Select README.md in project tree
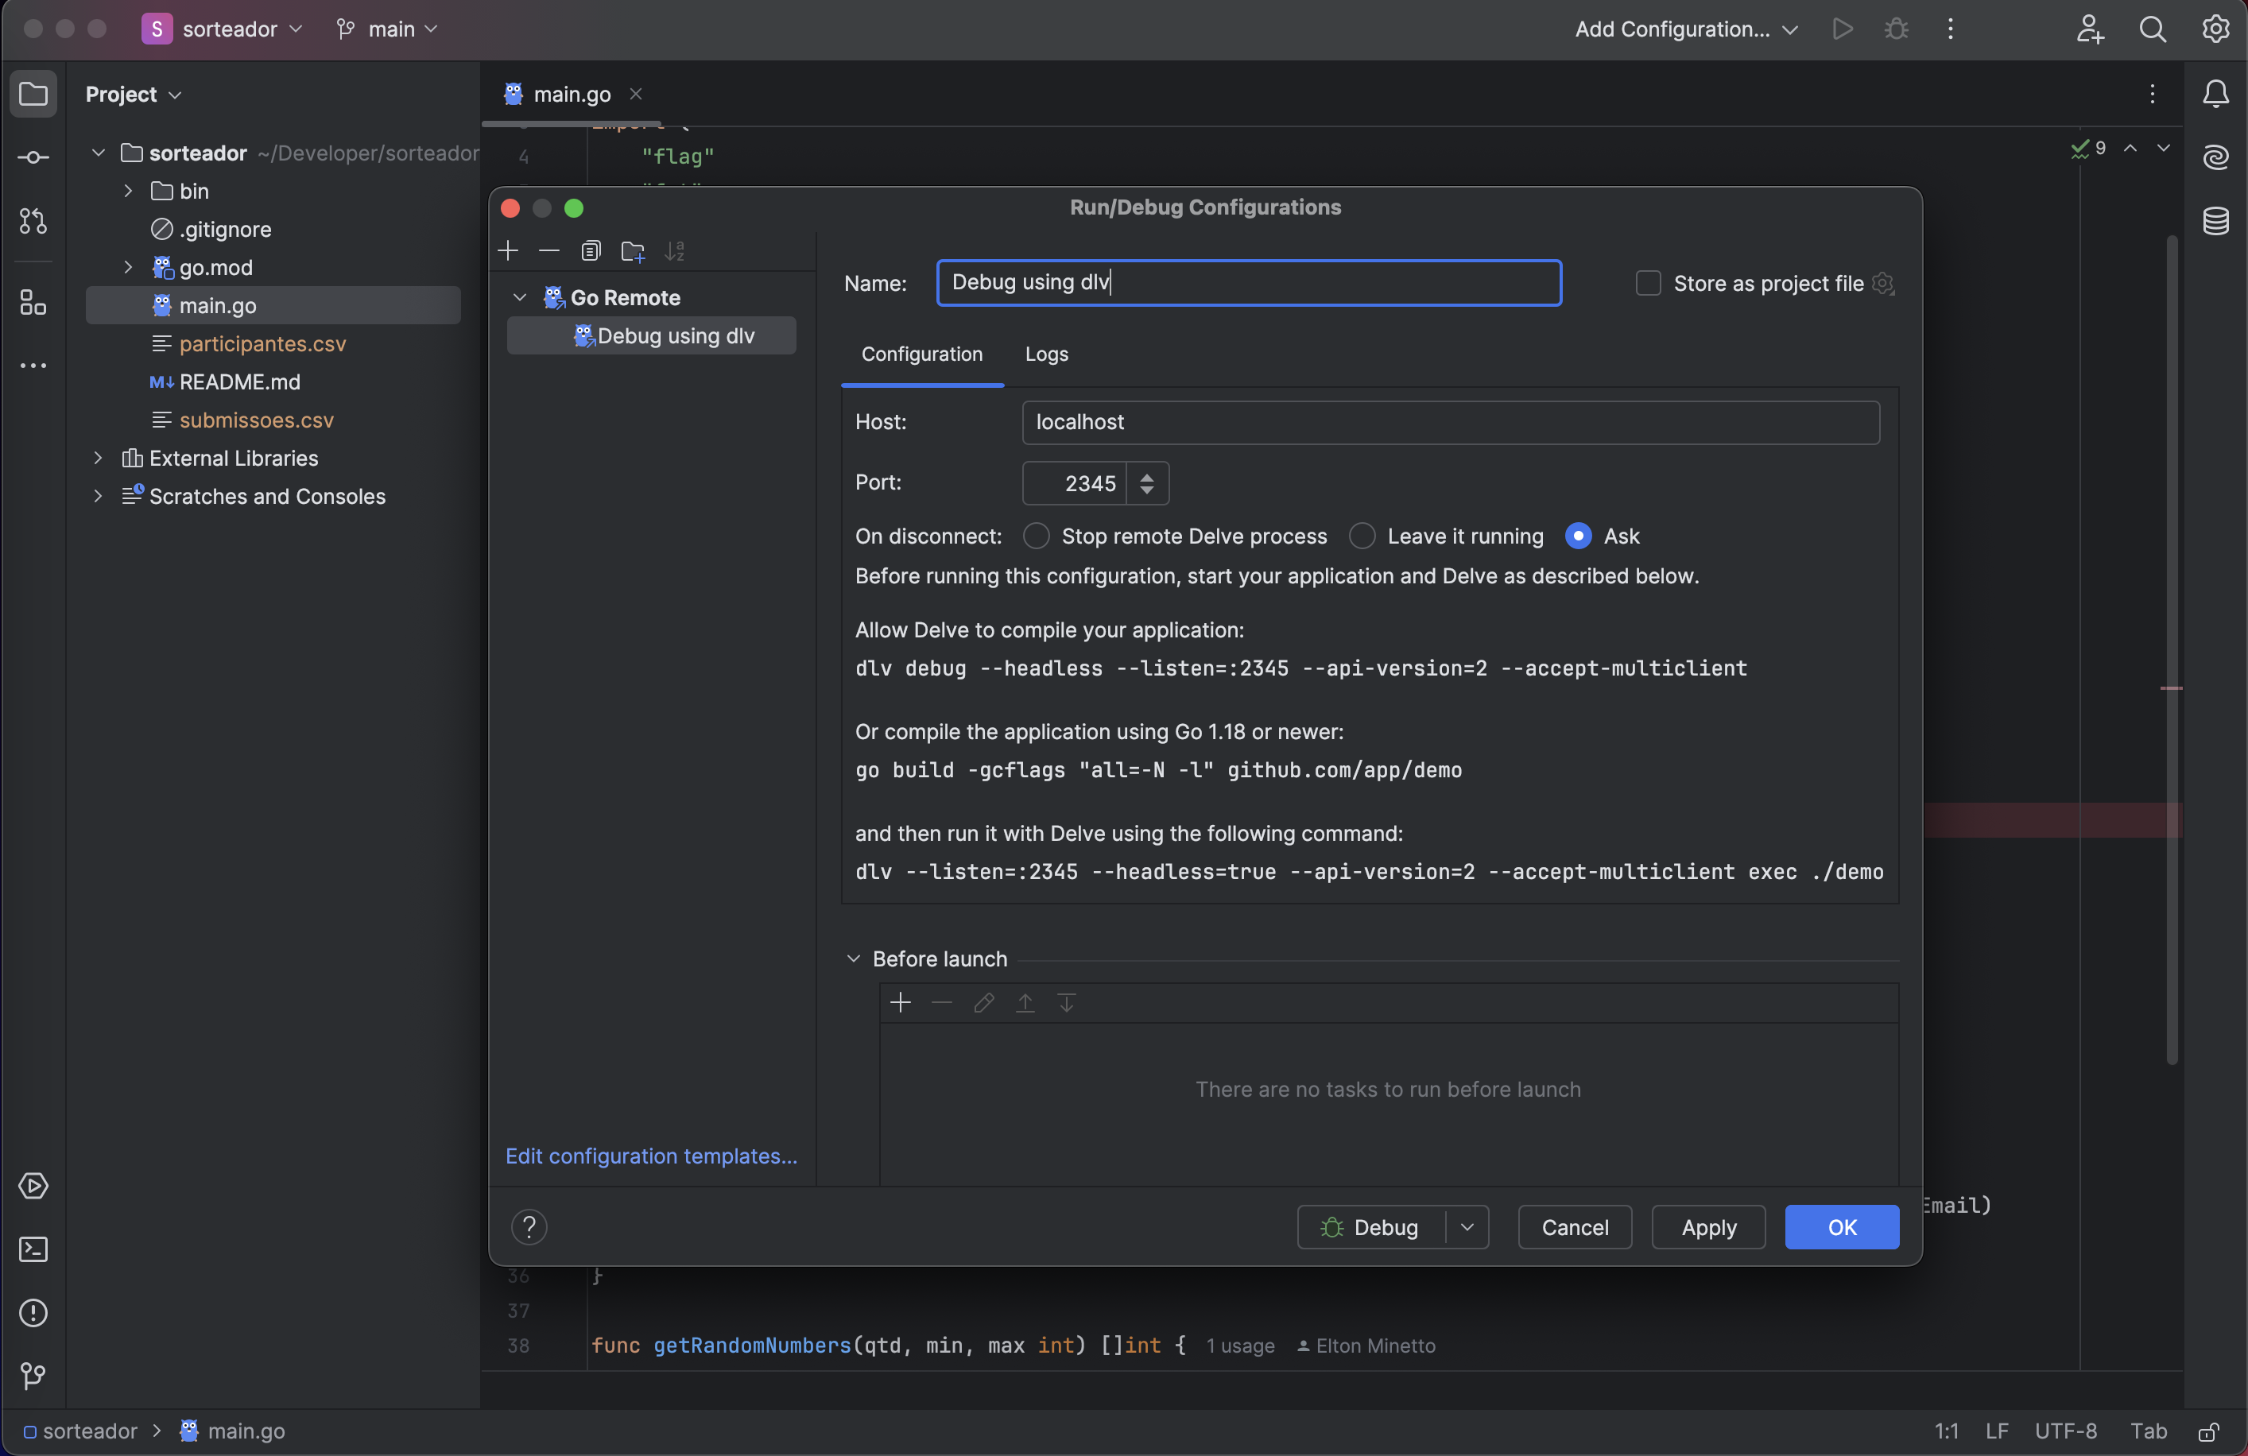This screenshot has height=1456, width=2248. click(x=239, y=381)
